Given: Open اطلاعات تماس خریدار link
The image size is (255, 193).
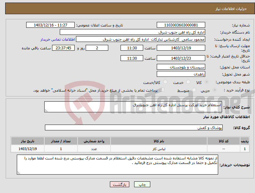Looking at the screenshot, I should (58, 39).
